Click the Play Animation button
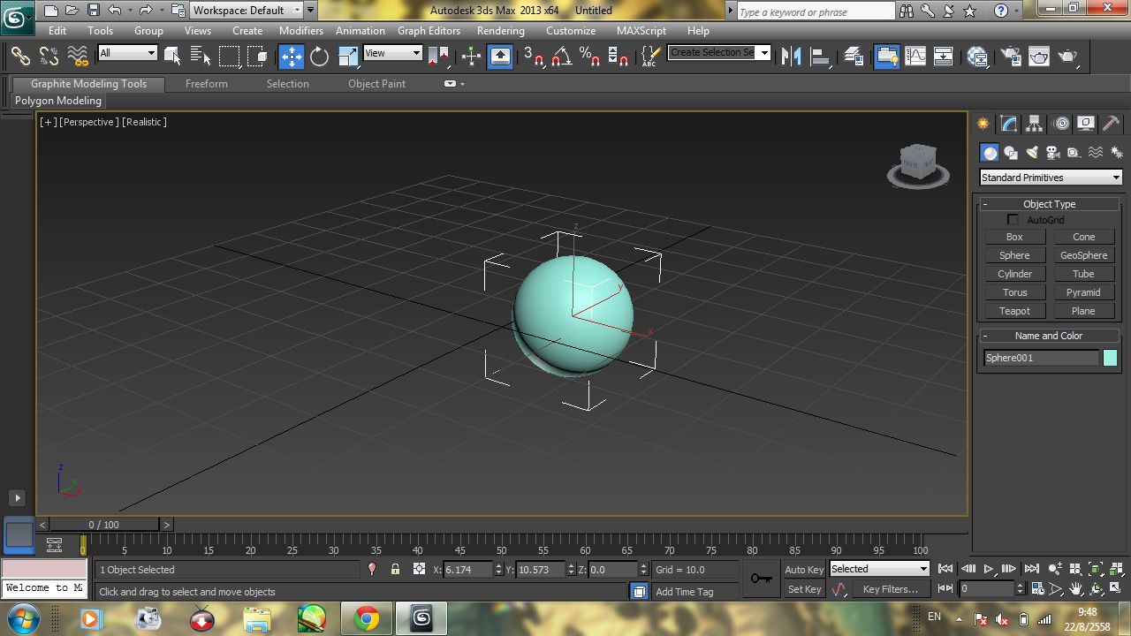Viewport: 1131px width, 636px height. coord(988,570)
